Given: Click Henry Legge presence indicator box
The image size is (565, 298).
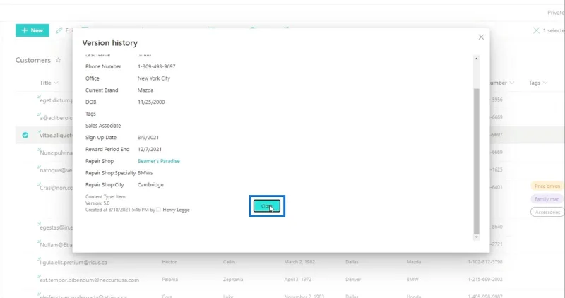Looking at the screenshot, I should coord(158,209).
